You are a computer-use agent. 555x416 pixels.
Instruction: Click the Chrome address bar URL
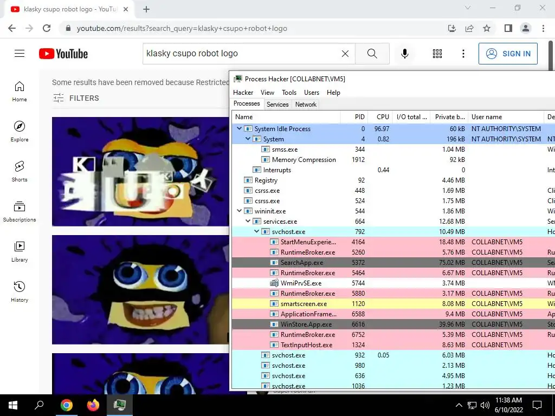pyautogui.click(x=182, y=28)
